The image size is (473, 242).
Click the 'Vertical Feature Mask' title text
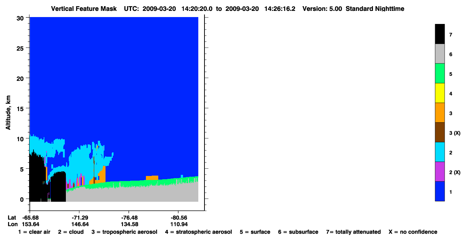pyautogui.click(x=85, y=8)
